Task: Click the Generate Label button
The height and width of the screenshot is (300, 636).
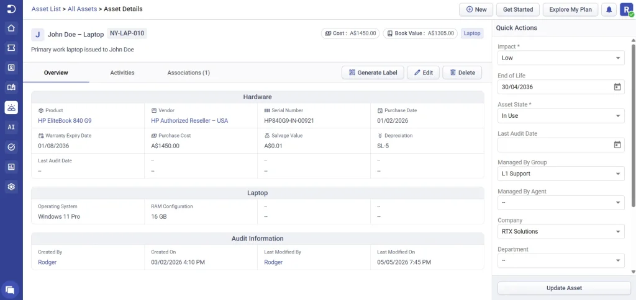Action: coord(373,73)
